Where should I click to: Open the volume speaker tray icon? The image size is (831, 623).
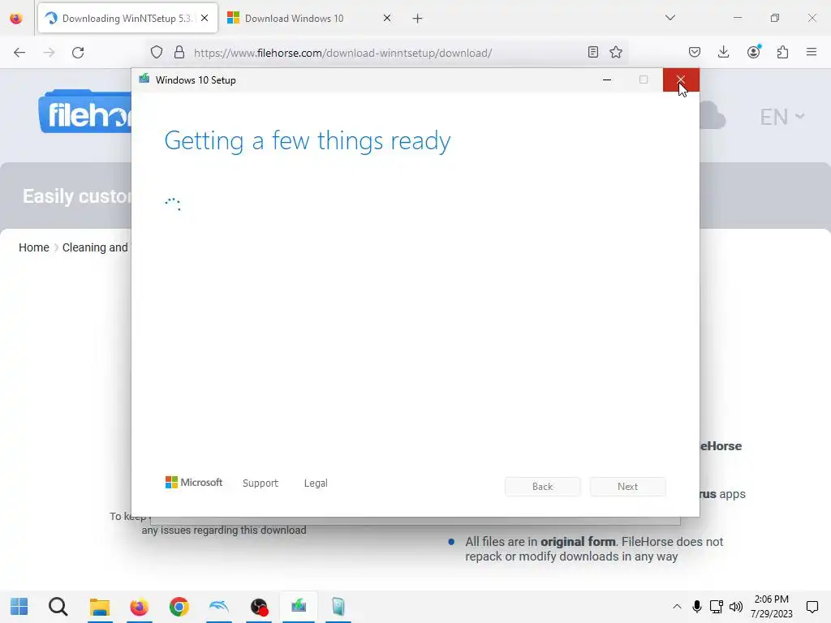[736, 607]
